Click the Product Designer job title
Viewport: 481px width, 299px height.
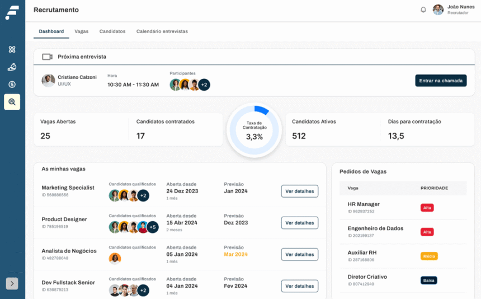pyautogui.click(x=64, y=219)
